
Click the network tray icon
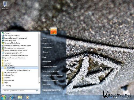(114, 98)
